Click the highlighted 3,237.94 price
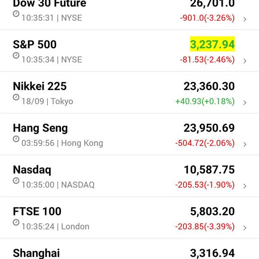 pos(212,44)
